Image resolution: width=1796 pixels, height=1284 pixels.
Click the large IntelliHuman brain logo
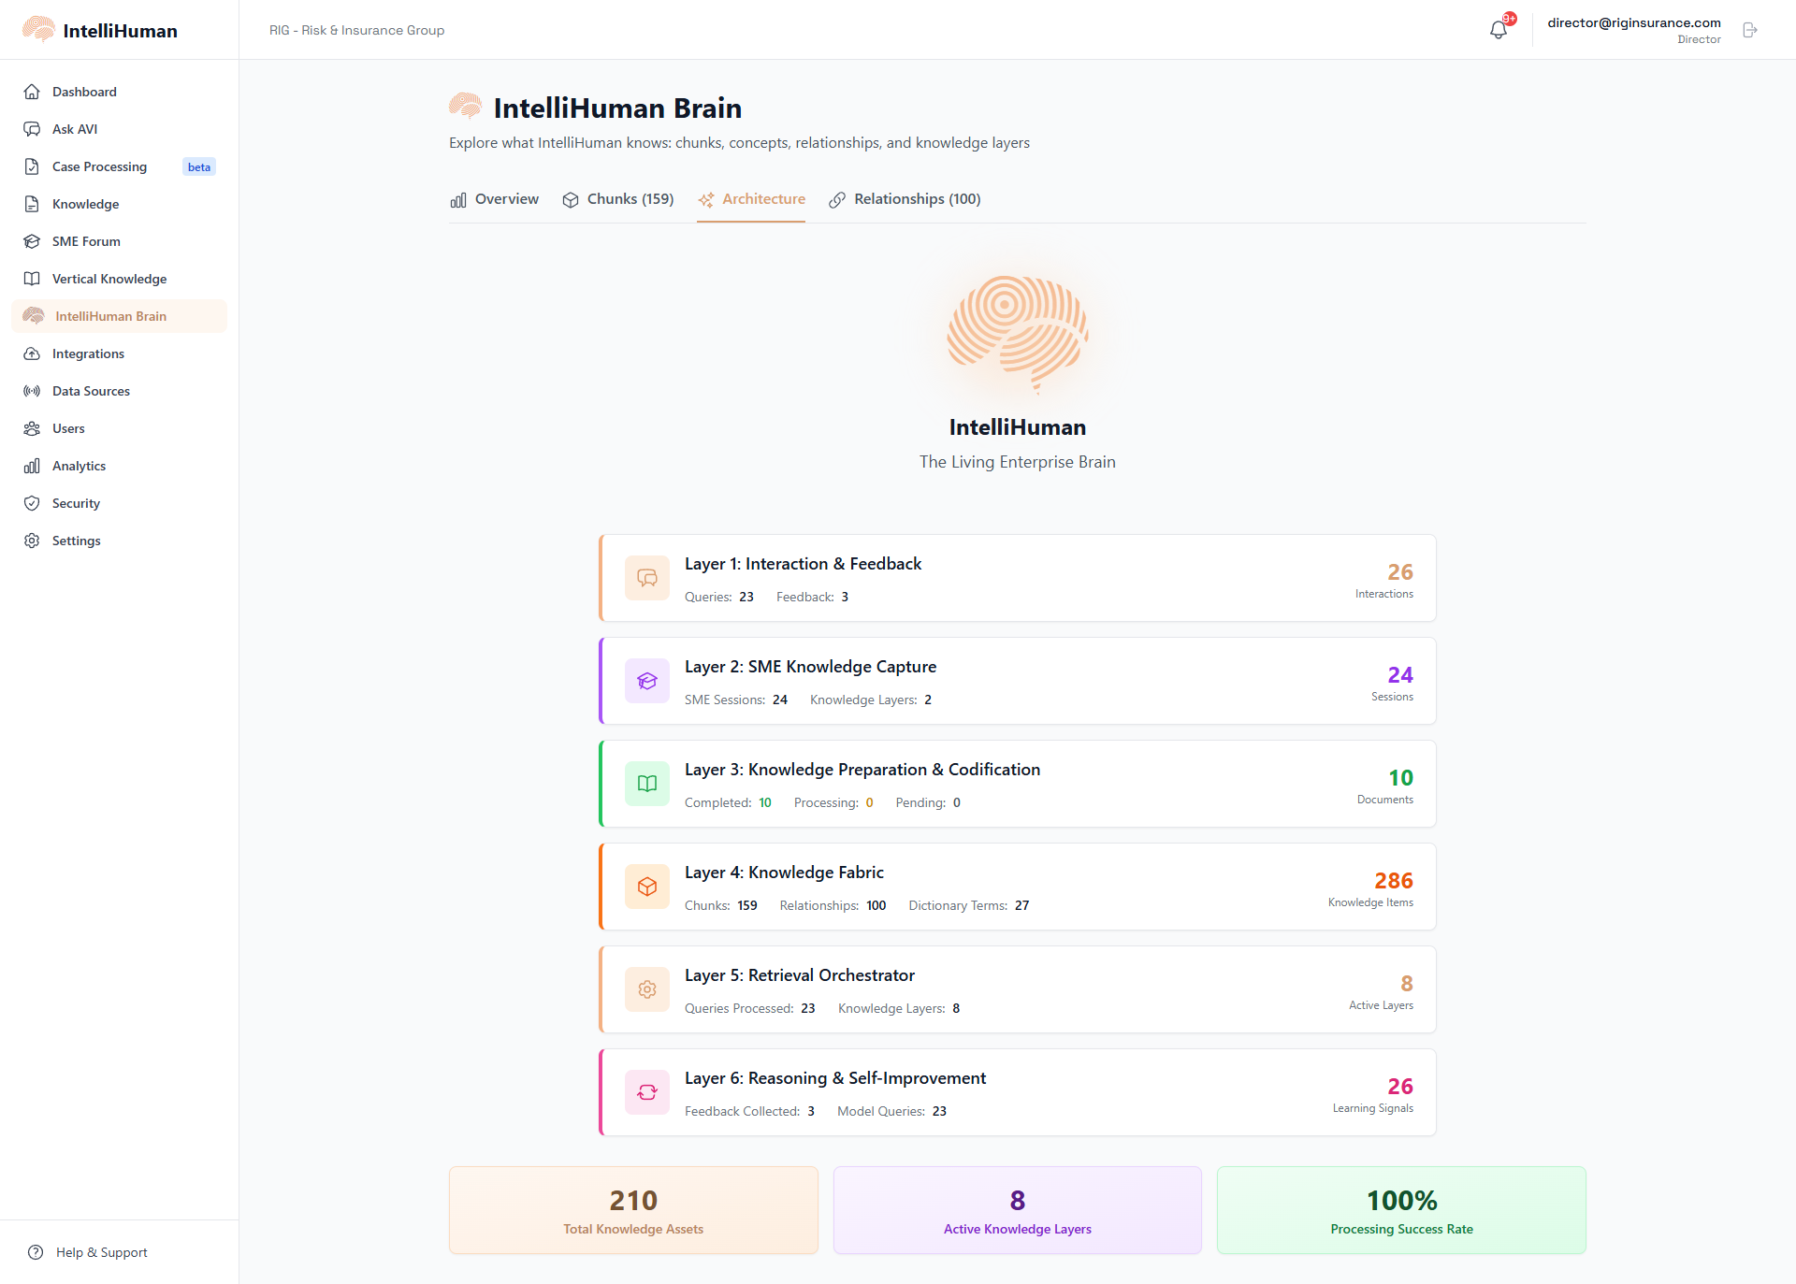(x=1017, y=333)
